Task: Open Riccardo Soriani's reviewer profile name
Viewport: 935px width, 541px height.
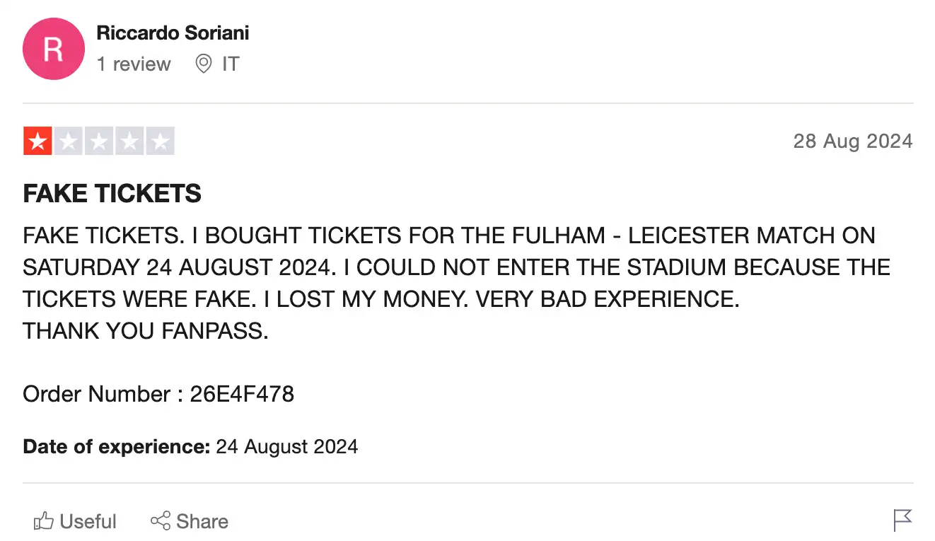Action: click(173, 33)
